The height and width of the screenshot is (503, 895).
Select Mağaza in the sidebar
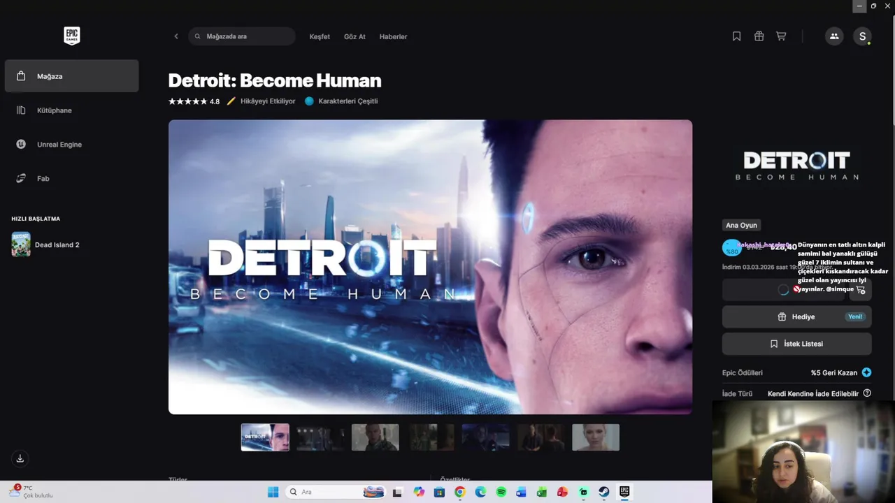pyautogui.click(x=71, y=76)
